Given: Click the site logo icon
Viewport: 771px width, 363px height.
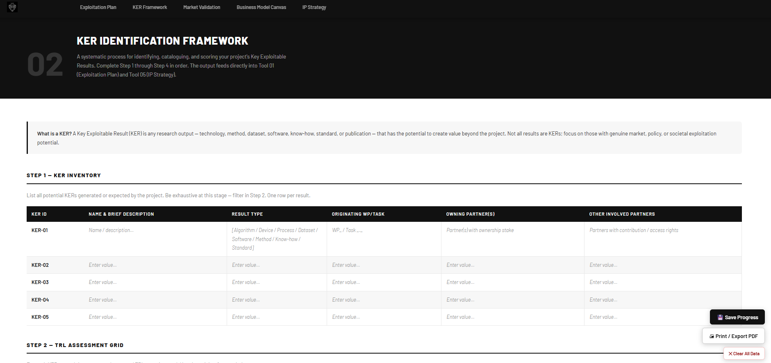Looking at the screenshot, I should tap(12, 7).
